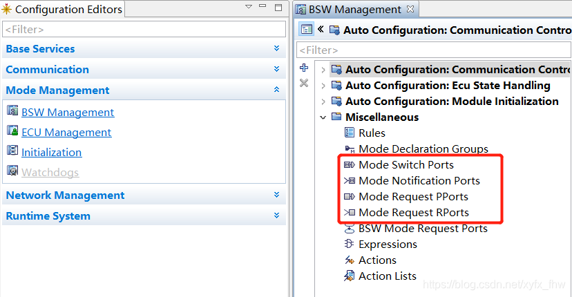
Task: Click the overview layout icon in BSW Management header
Action: (307, 29)
